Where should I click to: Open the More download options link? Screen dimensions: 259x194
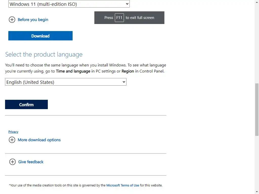tap(39, 140)
